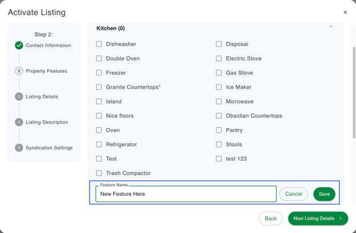Viewport: 356px width, 233px height.
Task: Check the Trash Compactor option
Action: point(99,173)
